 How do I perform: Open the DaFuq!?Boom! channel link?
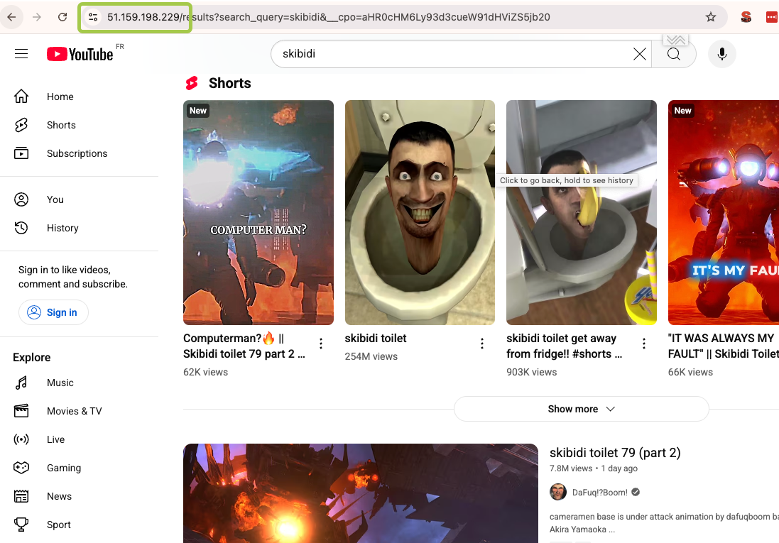pyautogui.click(x=599, y=493)
